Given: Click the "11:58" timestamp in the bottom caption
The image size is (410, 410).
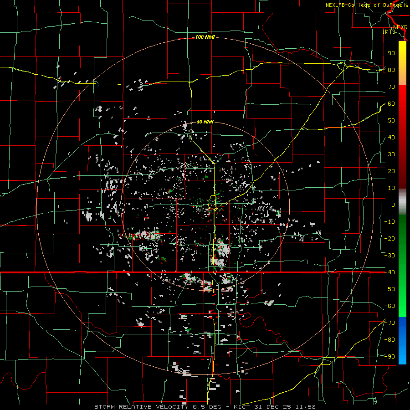Looking at the screenshot, I should click(306, 407).
